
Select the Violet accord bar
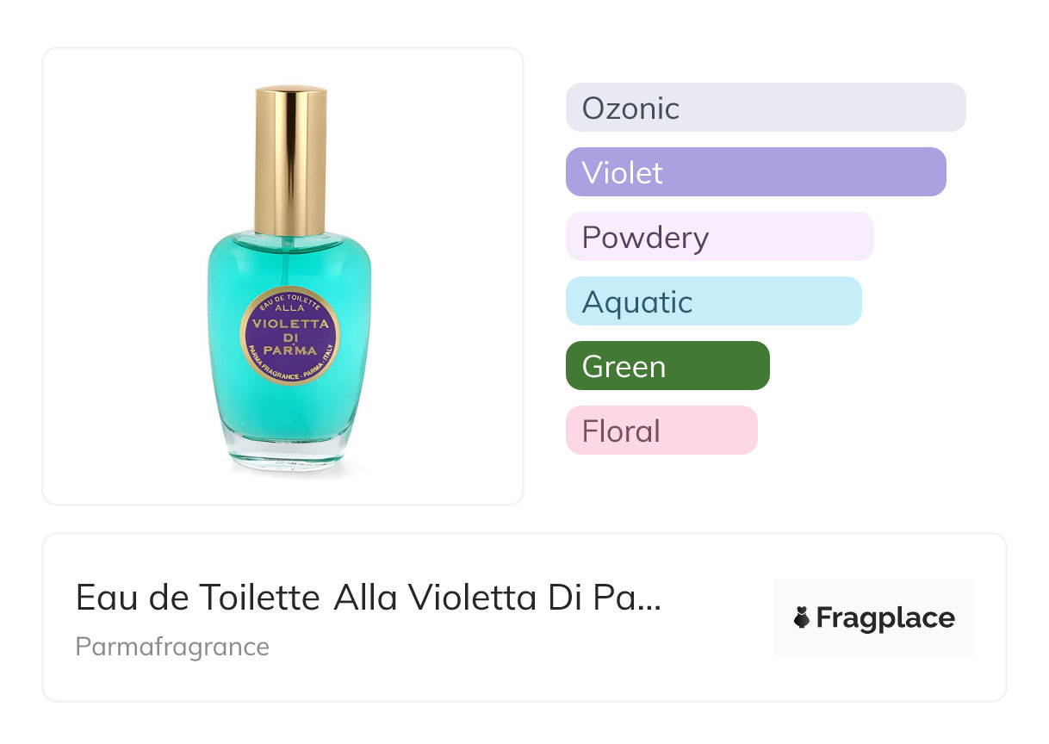pyautogui.click(x=756, y=172)
